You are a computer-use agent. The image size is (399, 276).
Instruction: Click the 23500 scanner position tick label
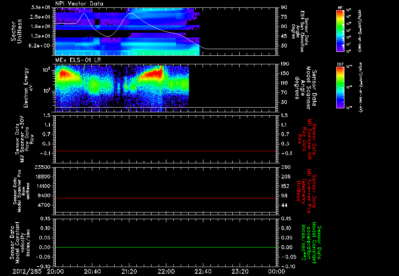(42, 167)
